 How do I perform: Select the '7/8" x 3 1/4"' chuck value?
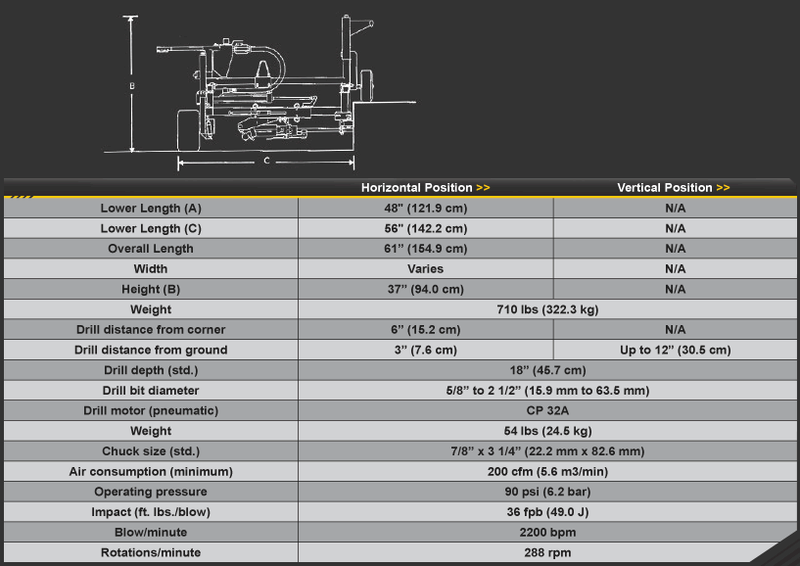(x=486, y=451)
